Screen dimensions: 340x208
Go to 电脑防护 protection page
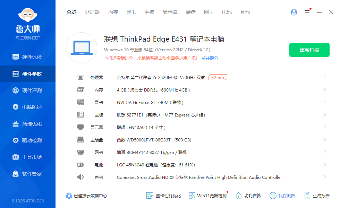[27, 107]
